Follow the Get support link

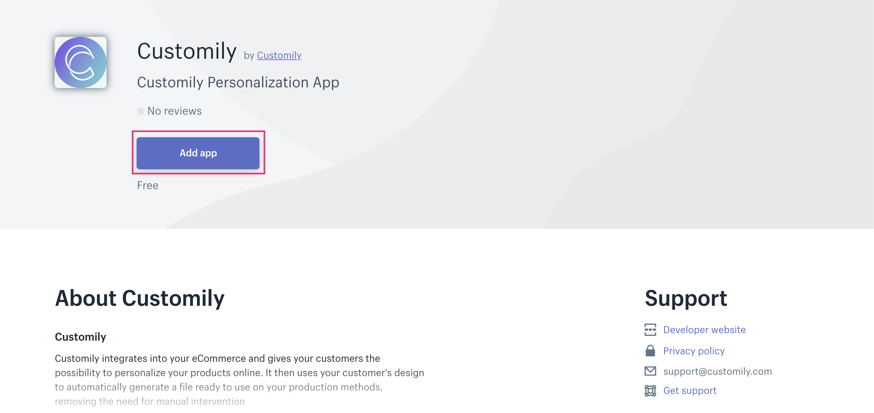pyautogui.click(x=690, y=390)
